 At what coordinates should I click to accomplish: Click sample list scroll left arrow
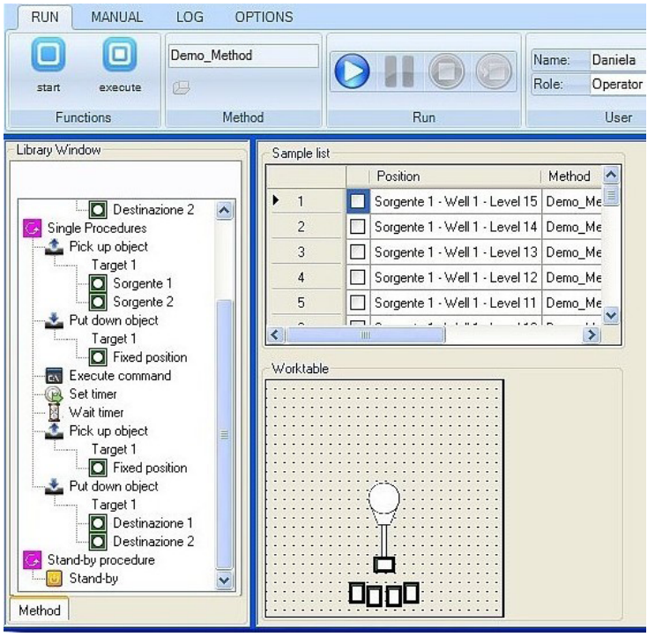pyautogui.click(x=275, y=334)
